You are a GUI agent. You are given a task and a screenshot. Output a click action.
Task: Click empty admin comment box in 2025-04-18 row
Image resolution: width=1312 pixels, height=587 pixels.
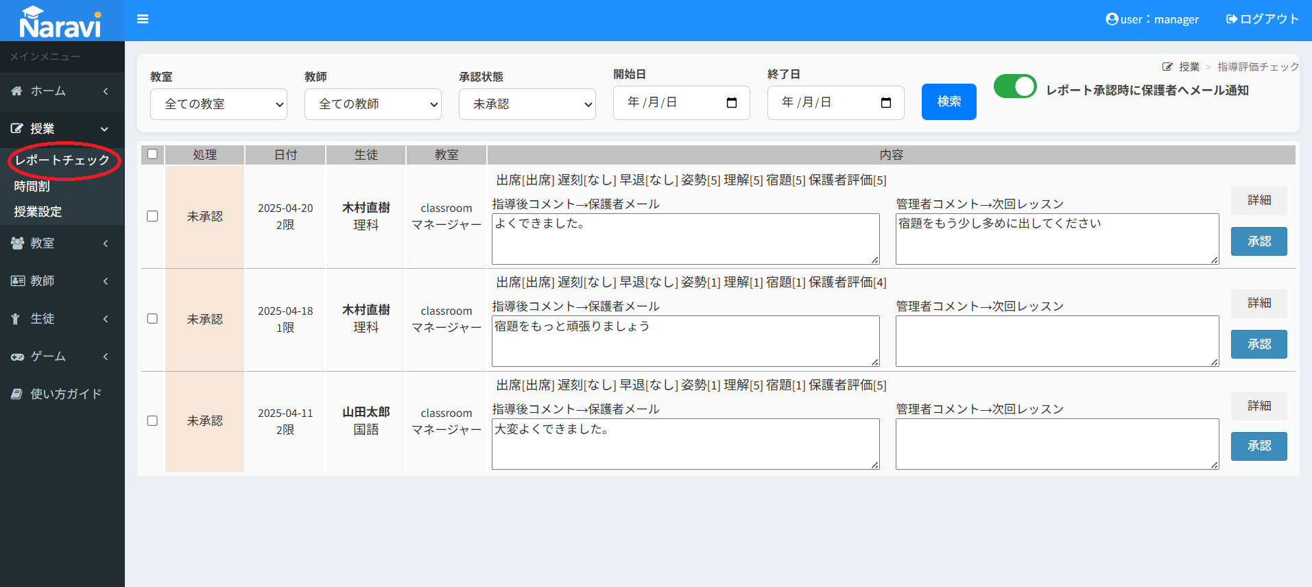coord(1058,342)
